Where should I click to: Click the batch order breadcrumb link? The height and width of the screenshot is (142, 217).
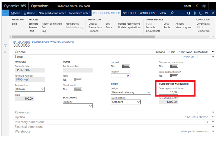pyautogui.click(x=44, y=42)
